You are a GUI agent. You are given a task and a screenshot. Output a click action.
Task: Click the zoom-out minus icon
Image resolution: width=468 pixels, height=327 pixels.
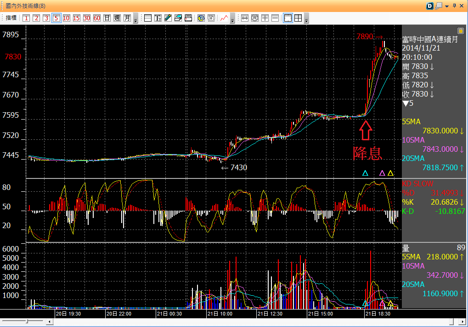275,18
